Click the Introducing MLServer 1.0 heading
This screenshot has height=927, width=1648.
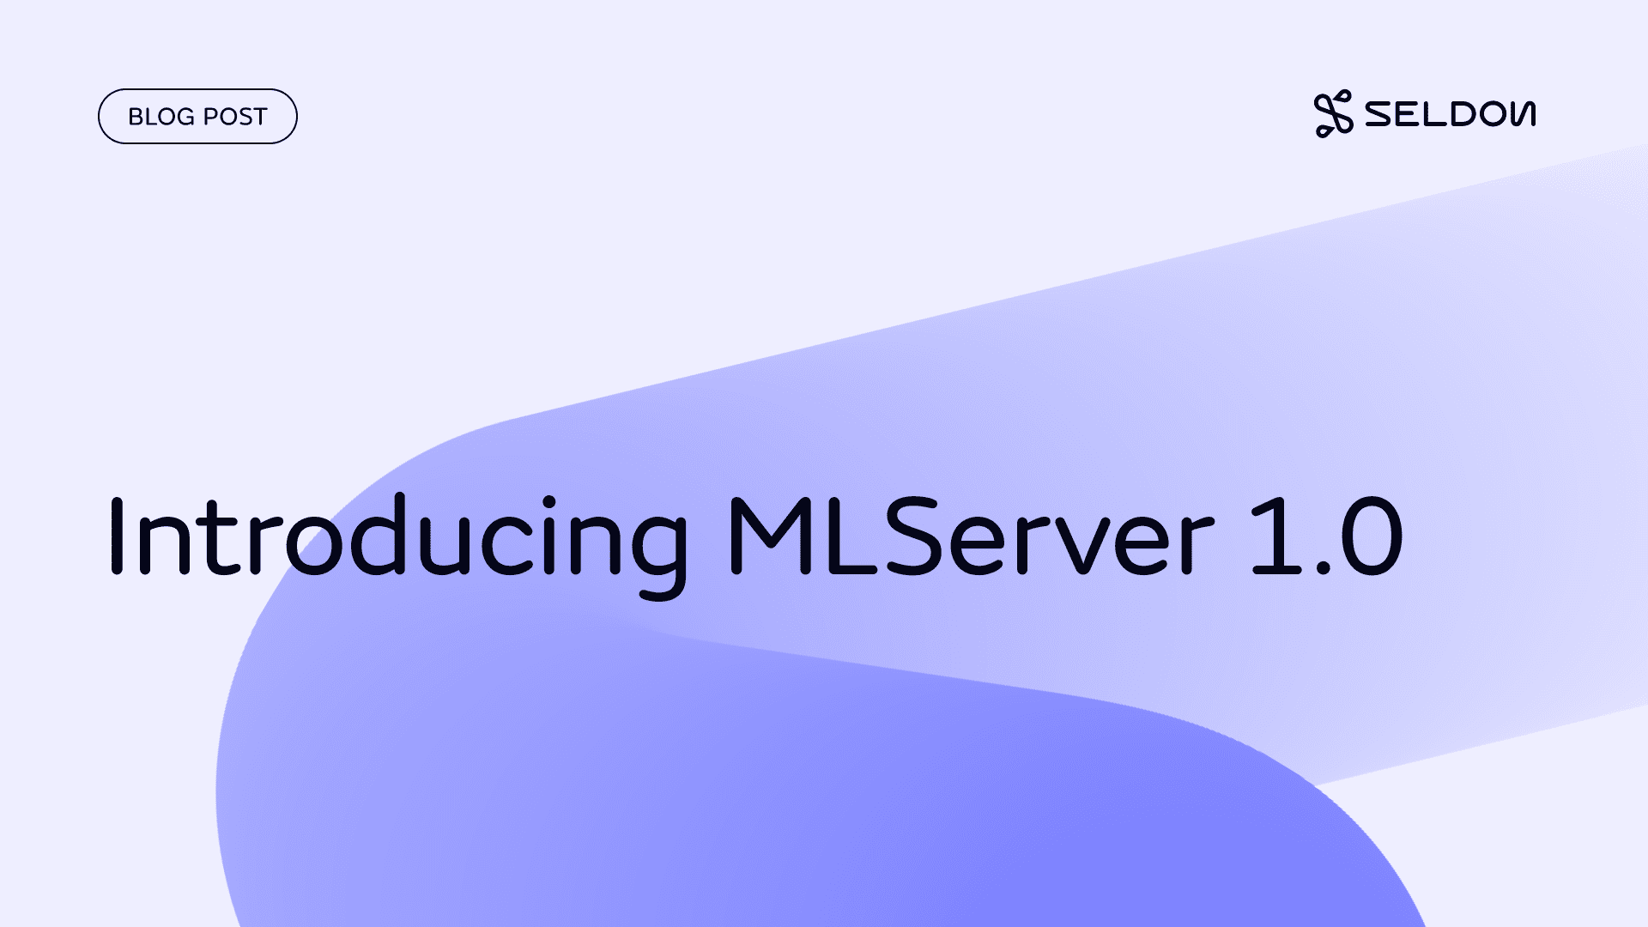coord(754,540)
